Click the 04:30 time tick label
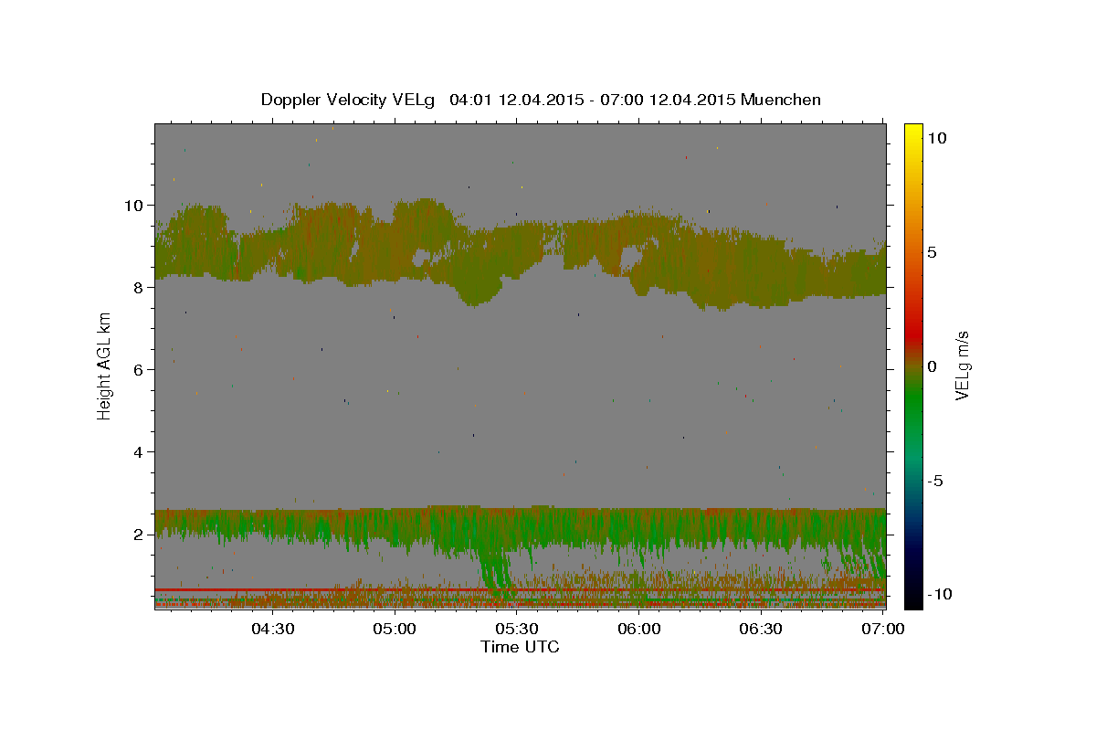Viewport: 1096px width, 731px height. pos(272,629)
